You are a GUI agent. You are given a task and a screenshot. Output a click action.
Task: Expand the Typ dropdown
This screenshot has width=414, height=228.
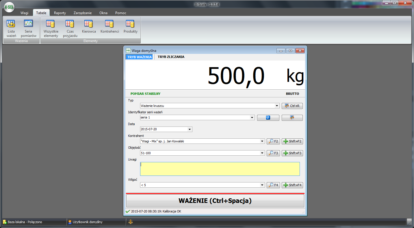277,106
